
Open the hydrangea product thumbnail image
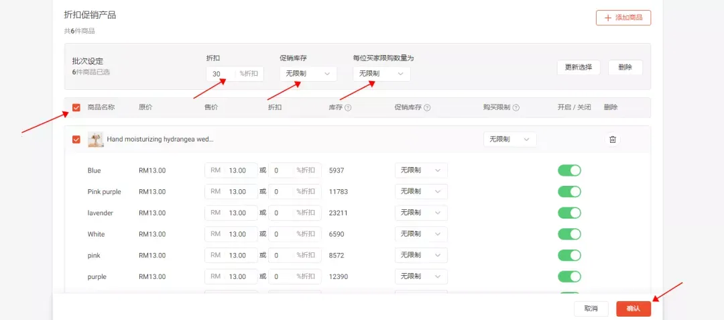(95, 140)
